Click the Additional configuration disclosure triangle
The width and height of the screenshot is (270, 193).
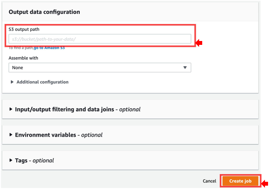tap(12, 82)
